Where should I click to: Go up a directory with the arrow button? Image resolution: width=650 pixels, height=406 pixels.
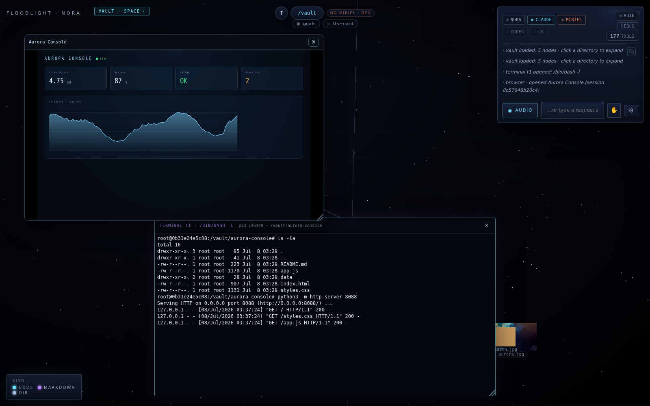(x=282, y=13)
